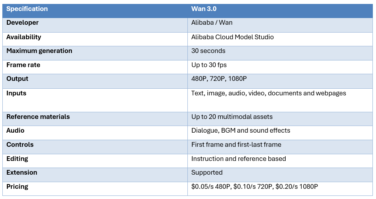Click the '480P, 720P, 1080P' value

219,79
